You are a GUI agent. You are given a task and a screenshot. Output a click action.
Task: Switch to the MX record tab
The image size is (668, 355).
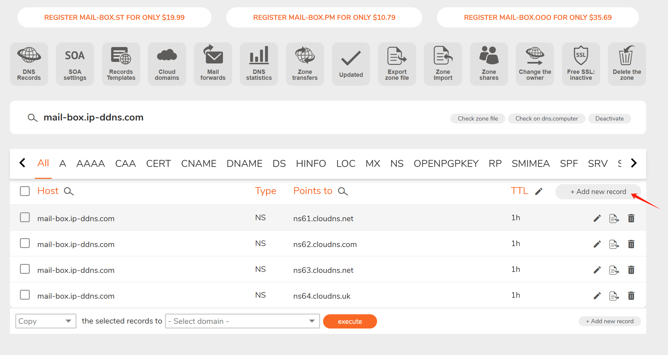372,164
